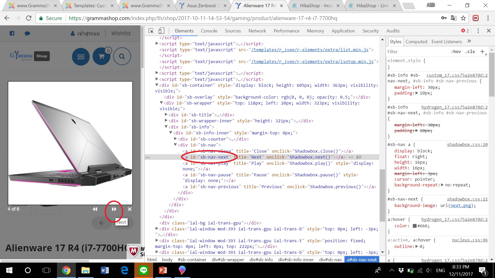Show more Styles pane tabs chevron
Viewport: 495px width, 278px height.
point(469,41)
